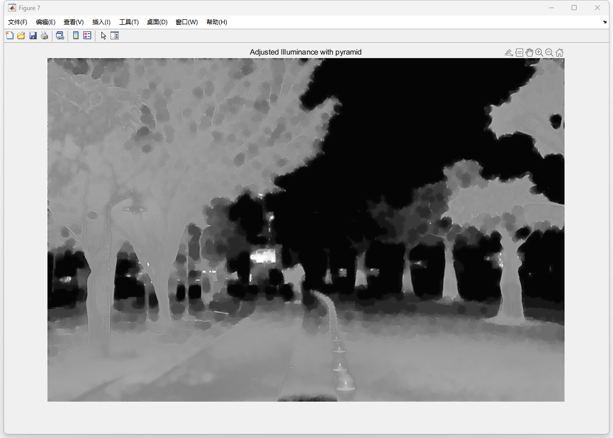613x438 pixels.
Task: Open a file with the folder icon
Action: coord(21,35)
